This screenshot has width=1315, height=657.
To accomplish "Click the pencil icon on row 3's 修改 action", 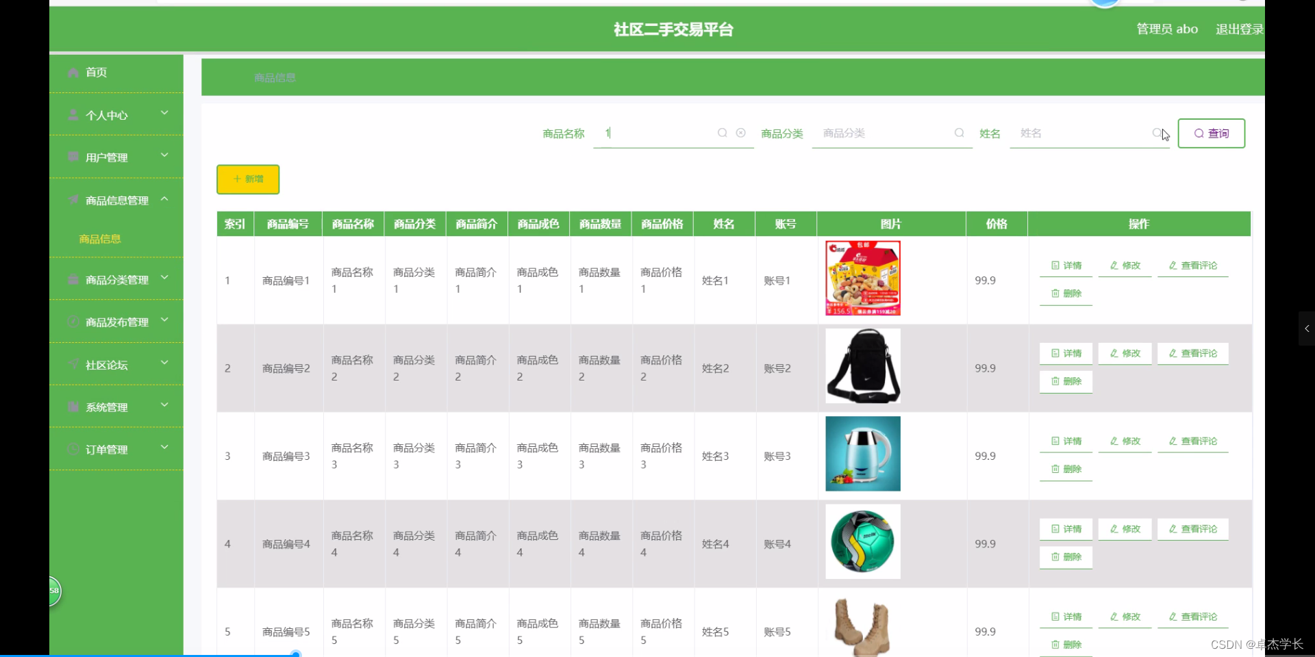I will click(x=1113, y=441).
